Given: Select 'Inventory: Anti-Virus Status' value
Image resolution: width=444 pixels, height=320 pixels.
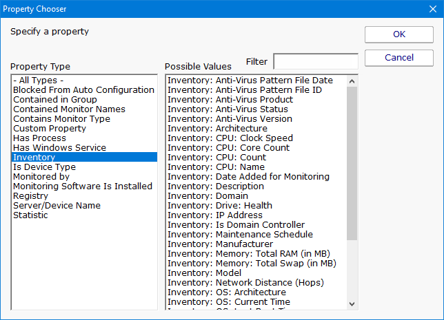Looking at the screenshot, I should click(228, 109).
